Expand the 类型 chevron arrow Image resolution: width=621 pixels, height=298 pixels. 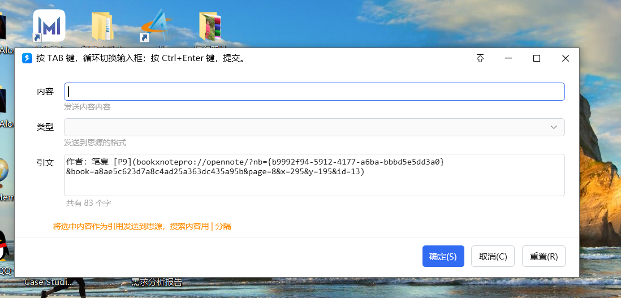pos(554,127)
